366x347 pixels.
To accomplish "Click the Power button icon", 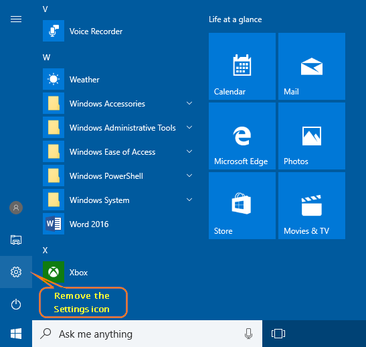I will [x=16, y=304].
